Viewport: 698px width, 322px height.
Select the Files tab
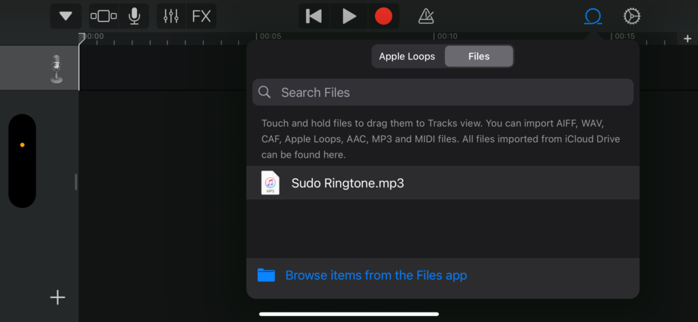click(x=479, y=57)
